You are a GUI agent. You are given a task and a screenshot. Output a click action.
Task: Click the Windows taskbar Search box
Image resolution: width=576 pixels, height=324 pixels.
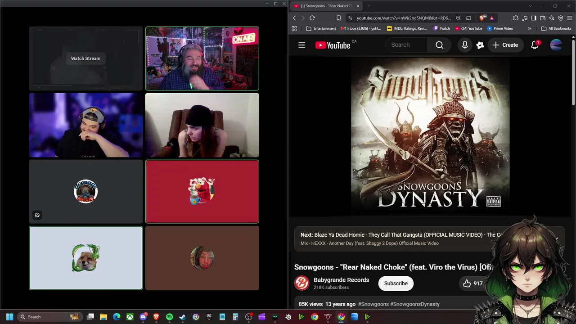[49, 317]
